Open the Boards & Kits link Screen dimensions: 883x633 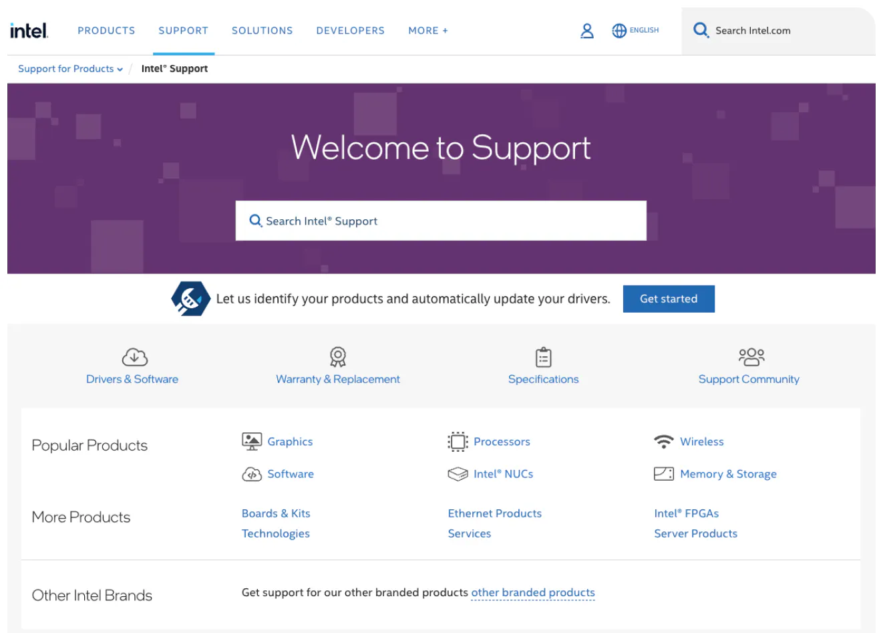(276, 513)
